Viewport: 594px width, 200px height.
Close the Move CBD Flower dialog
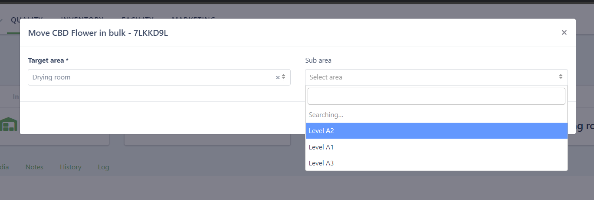[564, 32]
